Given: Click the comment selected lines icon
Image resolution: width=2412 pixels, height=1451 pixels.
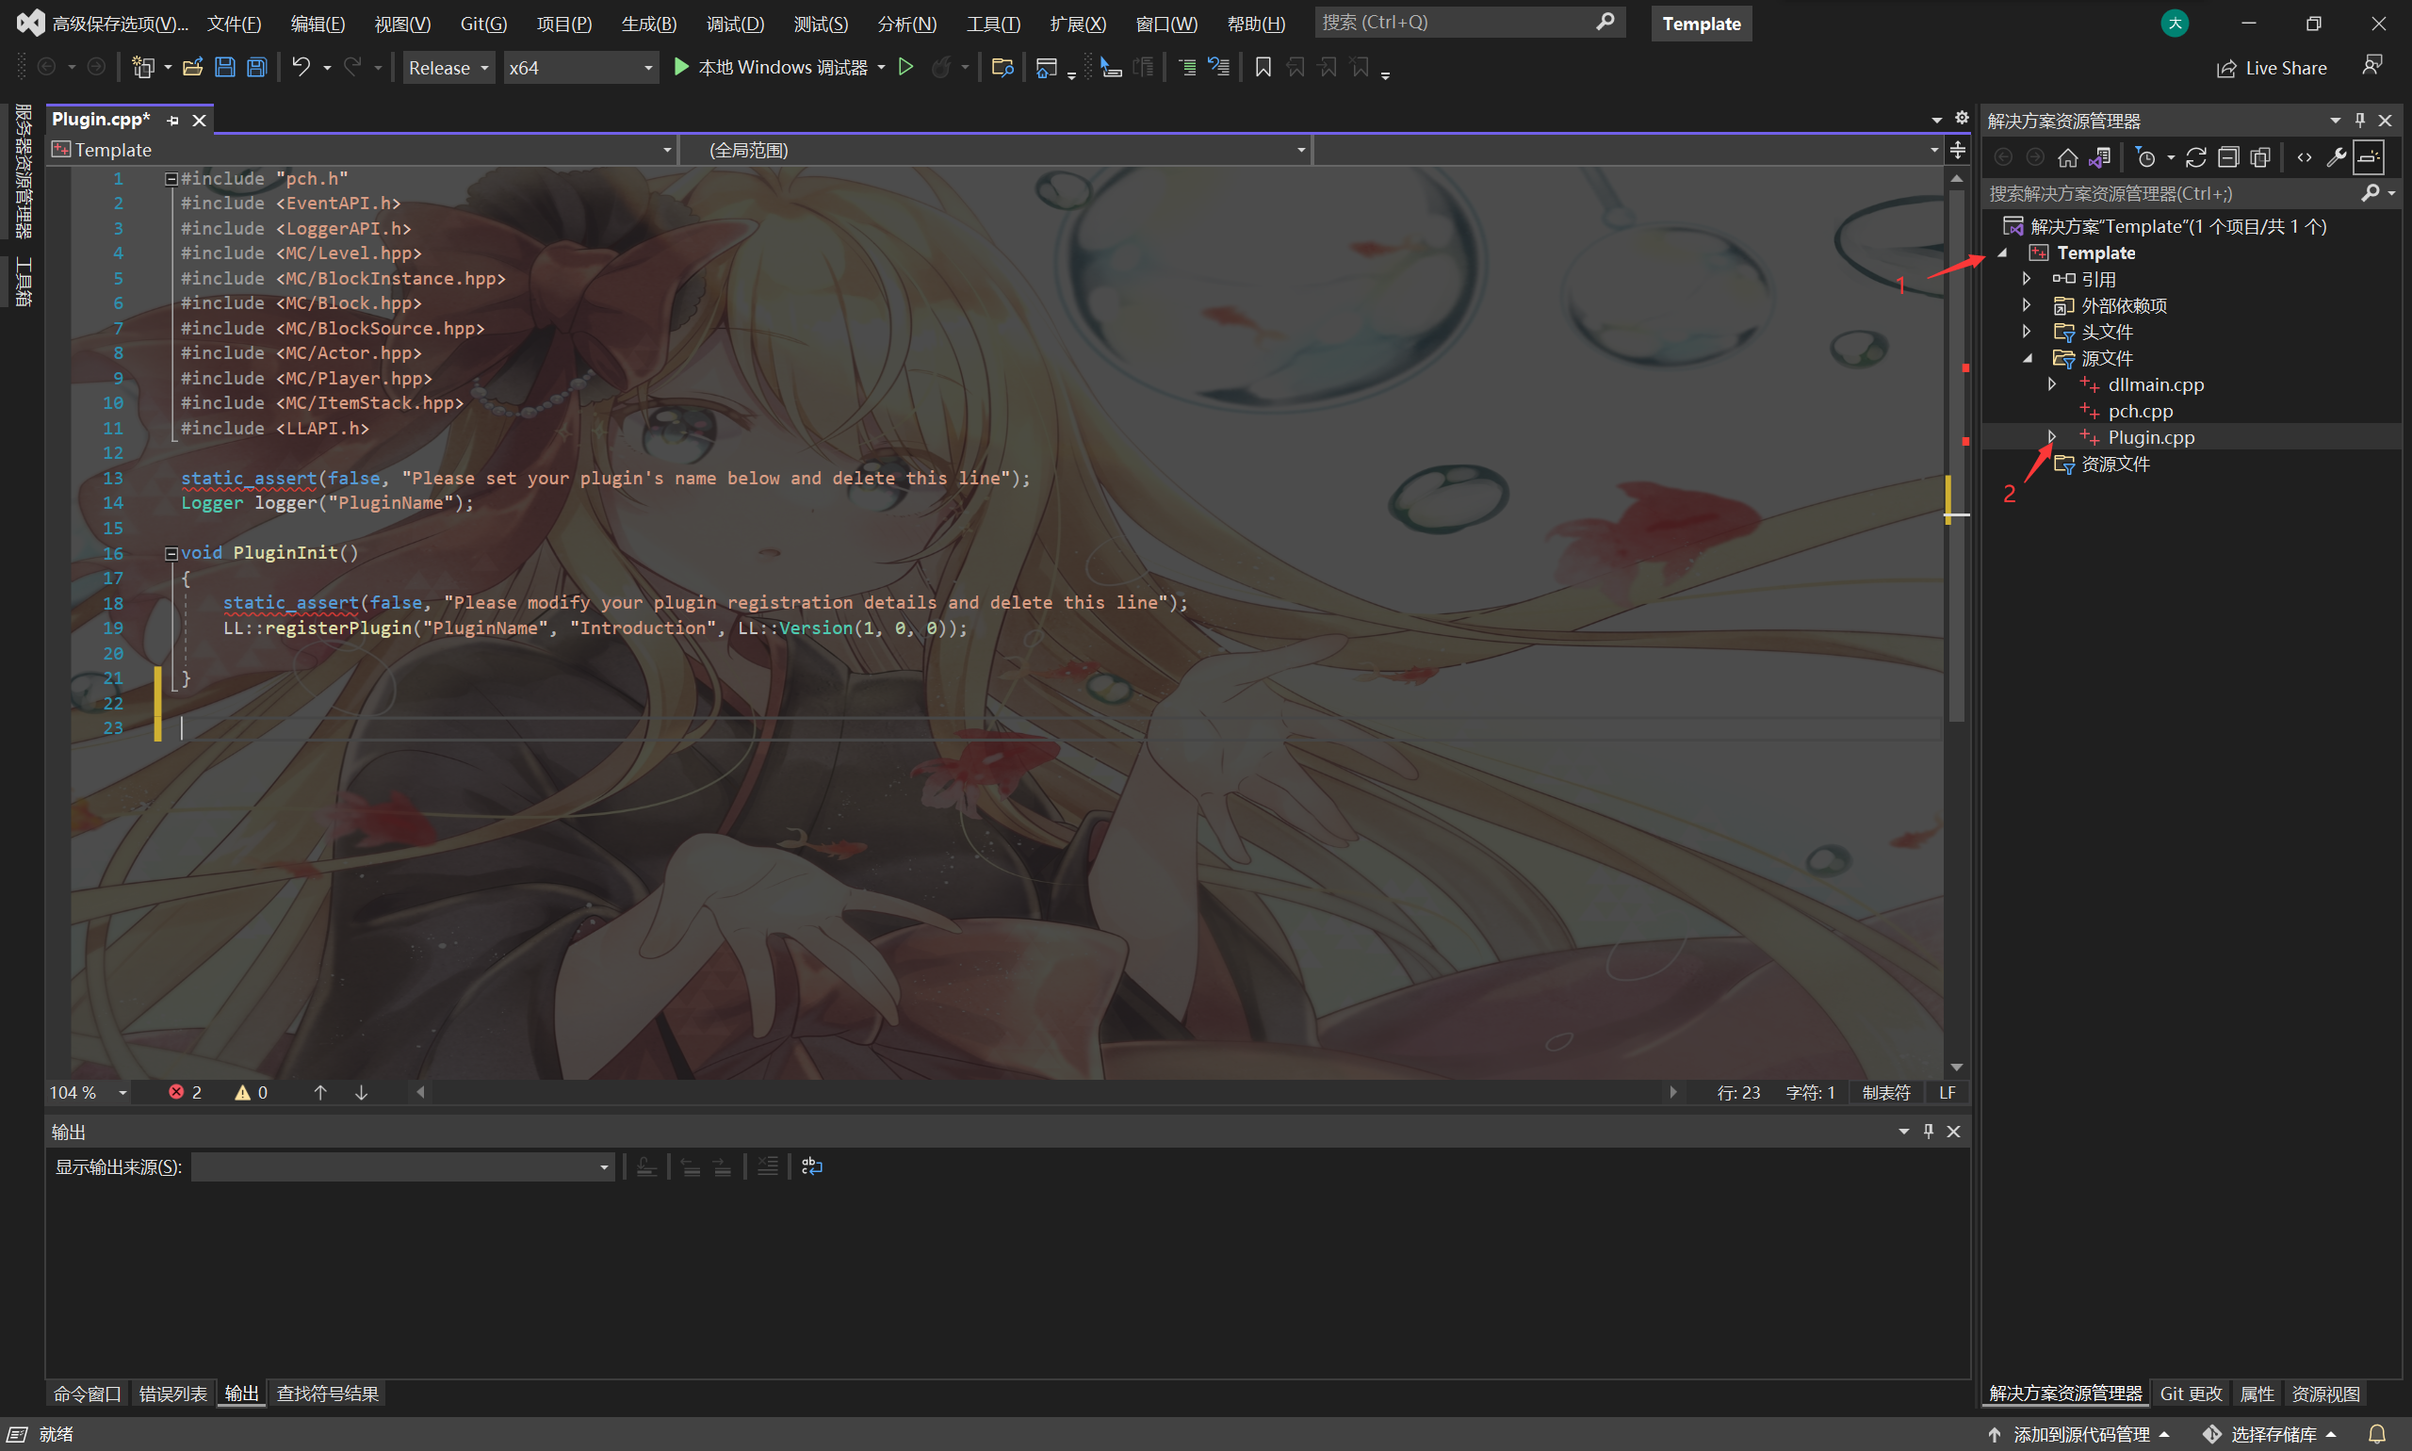Looking at the screenshot, I should tap(1188, 68).
